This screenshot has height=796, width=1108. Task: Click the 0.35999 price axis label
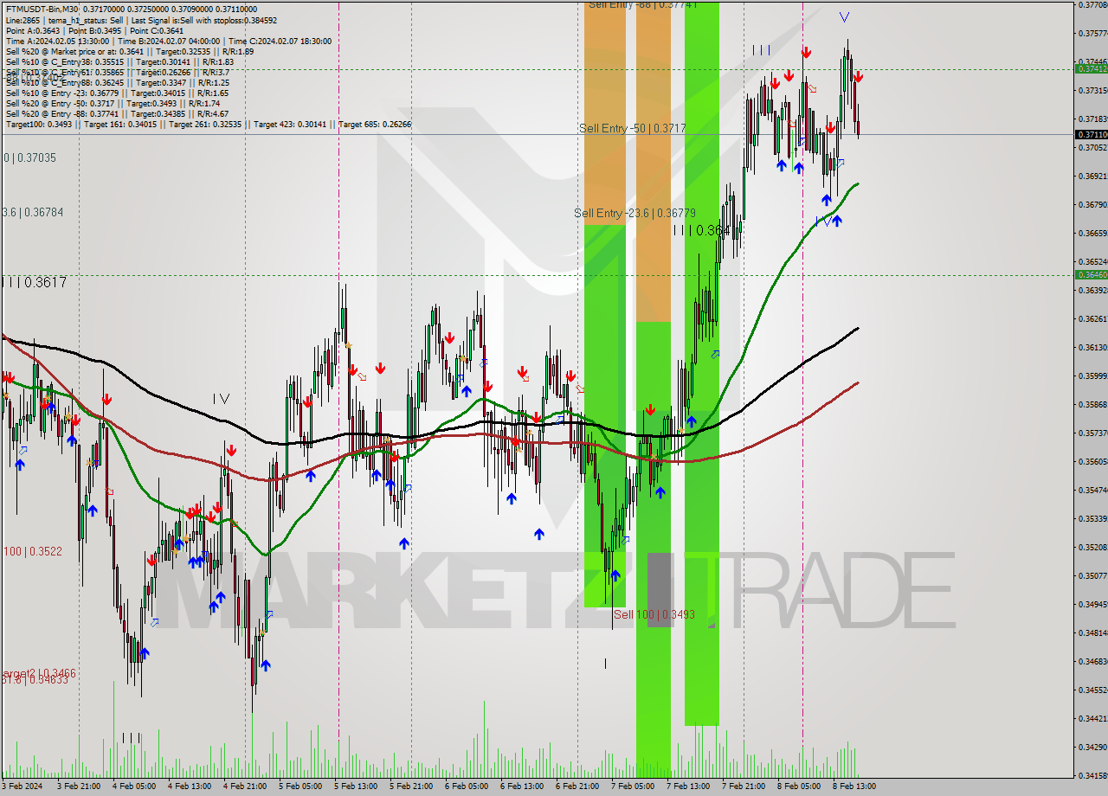[x=1093, y=376]
